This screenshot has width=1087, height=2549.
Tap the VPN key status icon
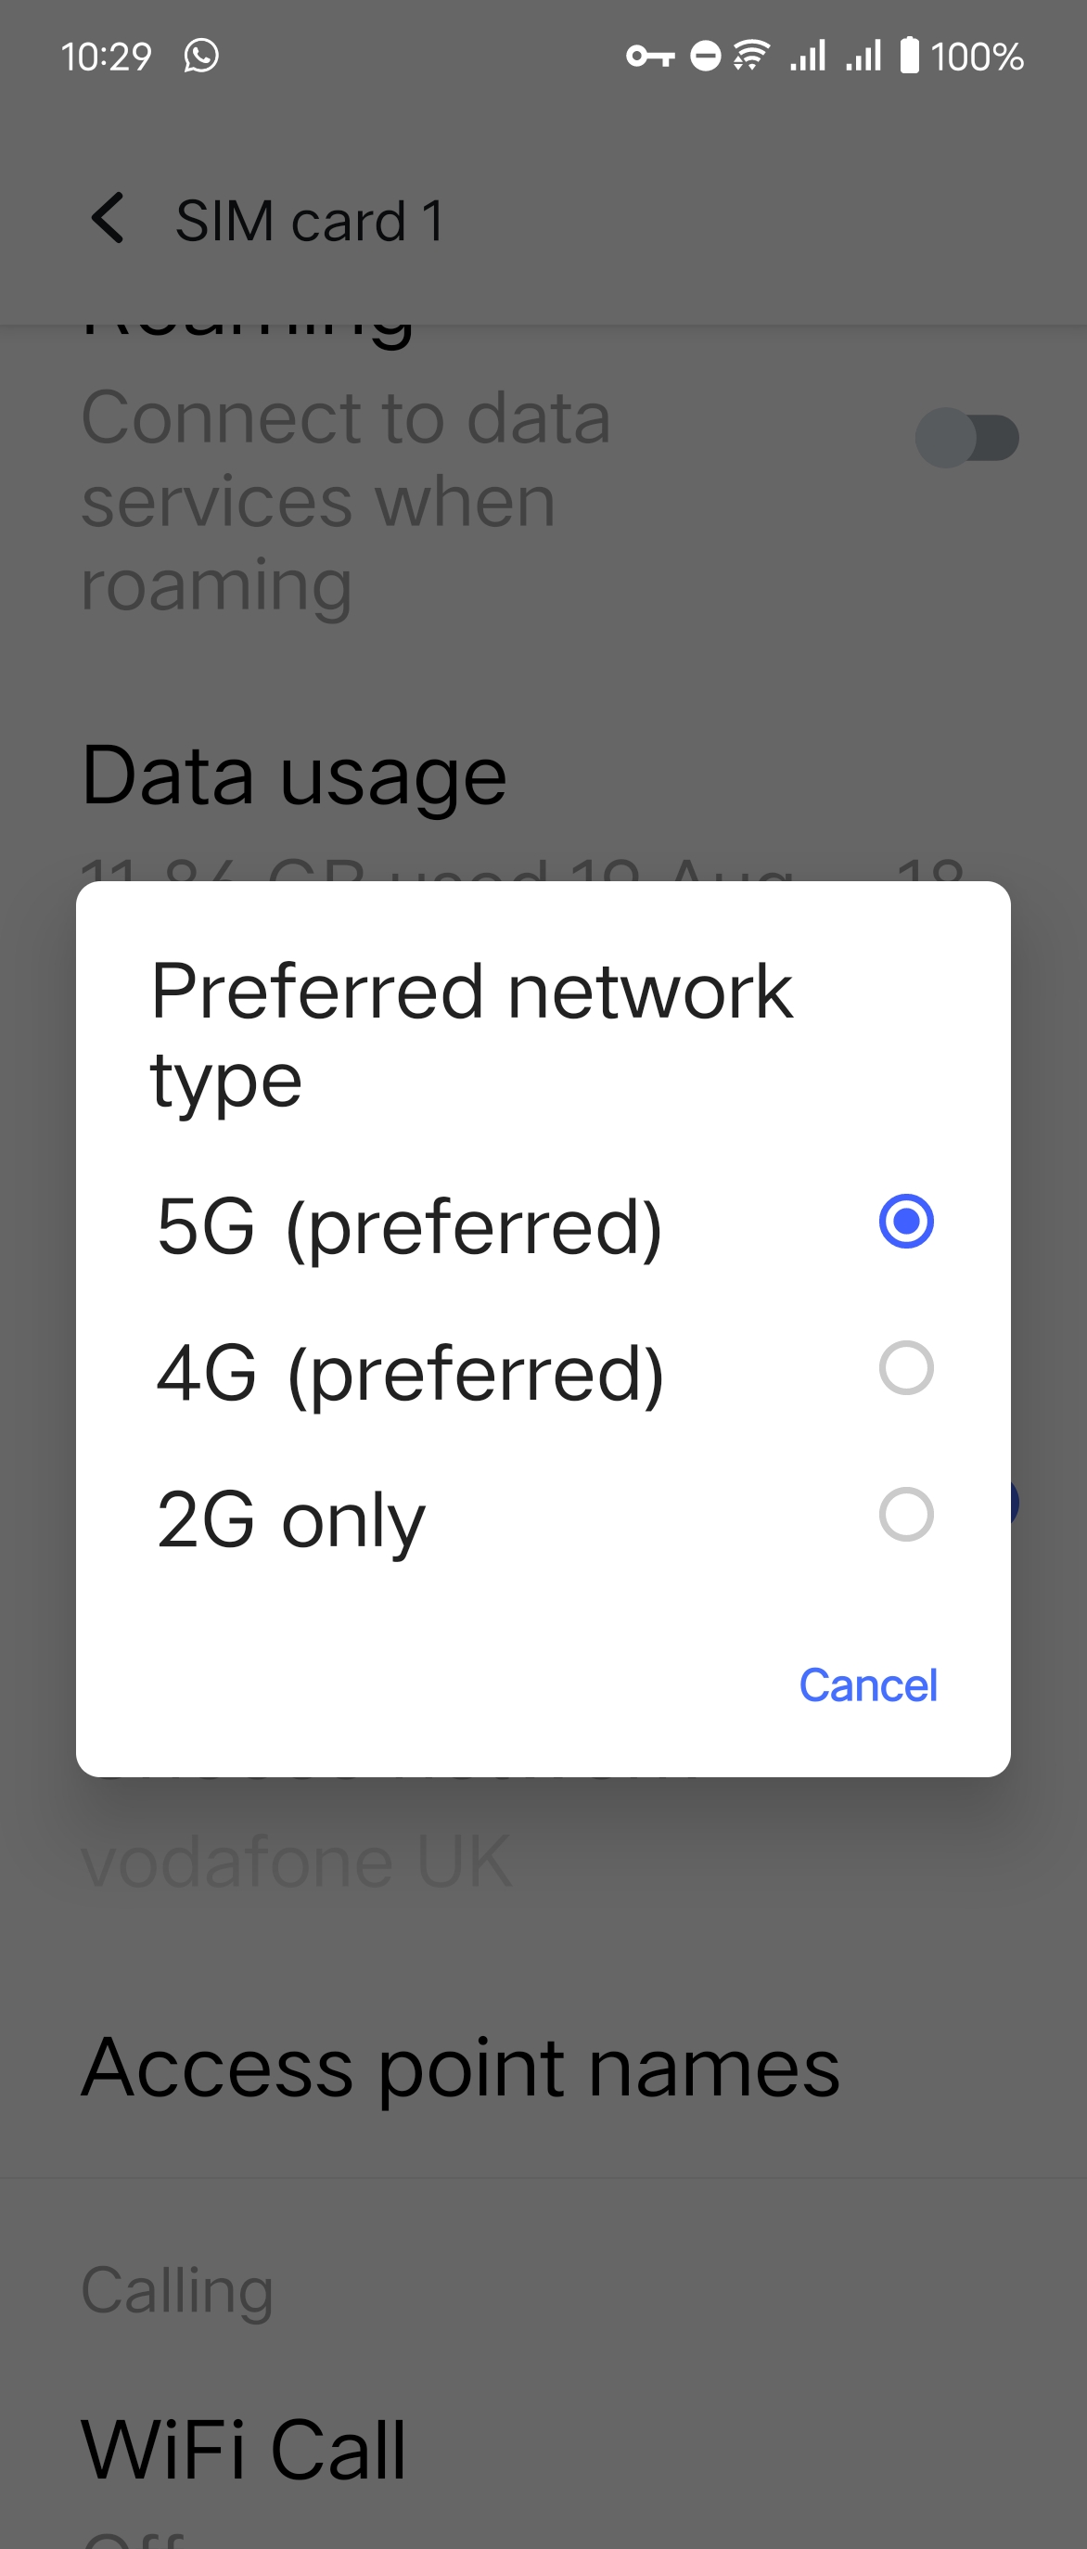(x=650, y=56)
